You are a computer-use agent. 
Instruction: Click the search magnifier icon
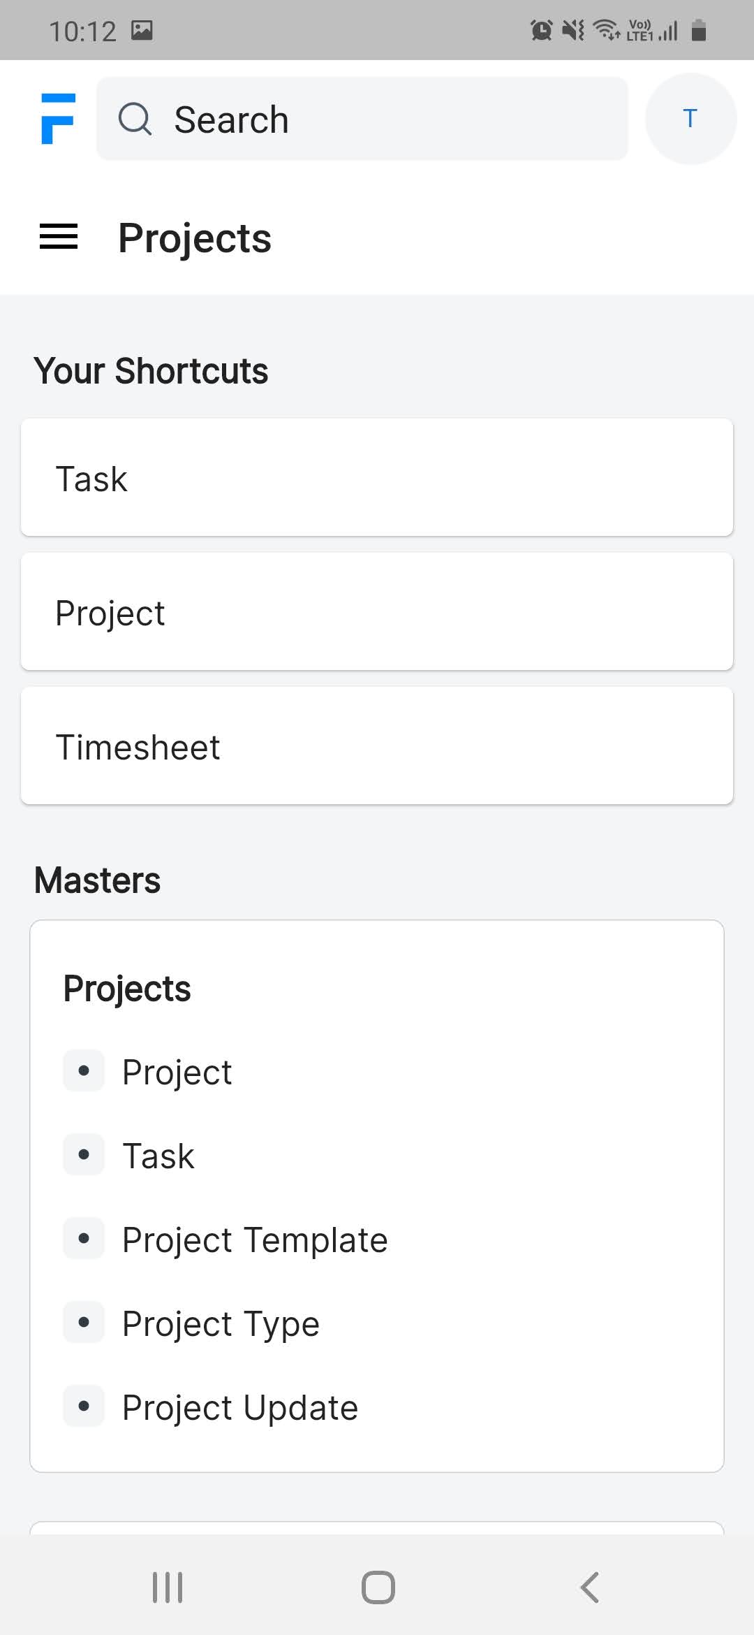pyautogui.click(x=136, y=119)
